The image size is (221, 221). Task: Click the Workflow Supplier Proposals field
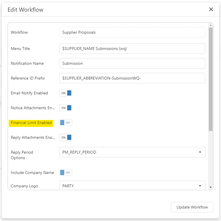pyautogui.click(x=132, y=32)
